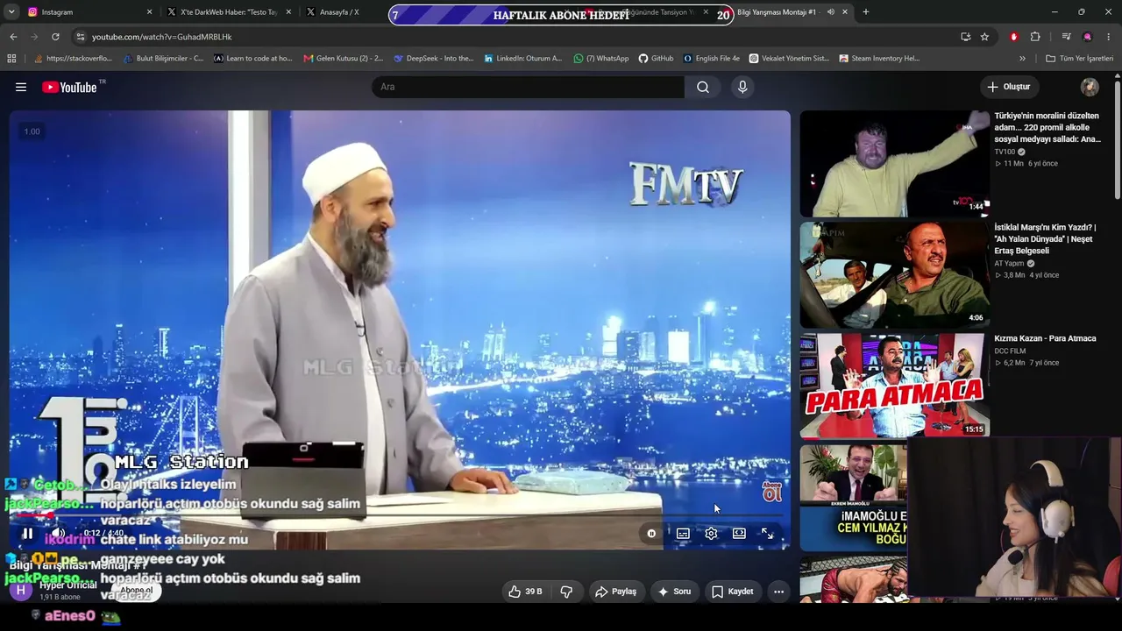Open the Kızma Kazan - Para Atmaca title
This screenshot has height=631, width=1122.
click(x=1045, y=338)
